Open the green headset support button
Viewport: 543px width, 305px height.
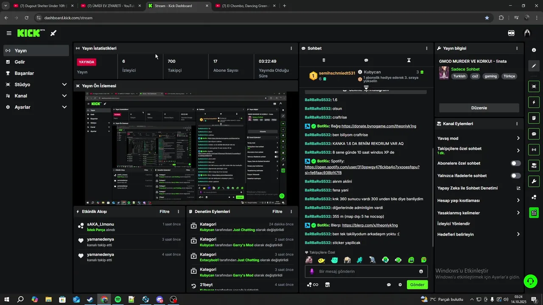(x=530, y=281)
